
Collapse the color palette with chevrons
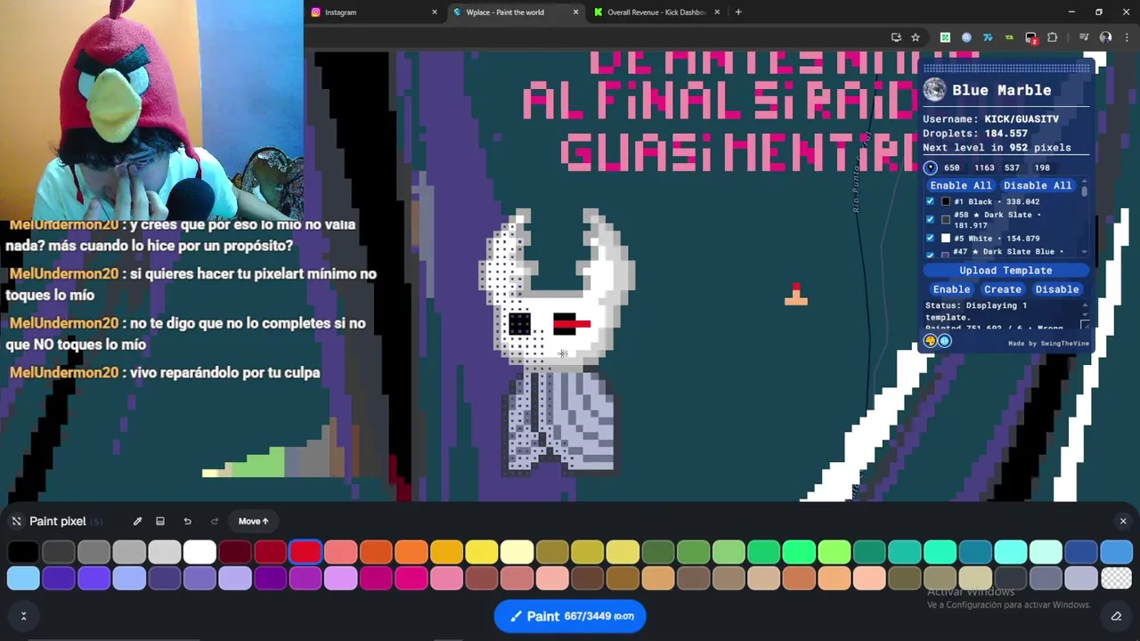click(x=24, y=615)
